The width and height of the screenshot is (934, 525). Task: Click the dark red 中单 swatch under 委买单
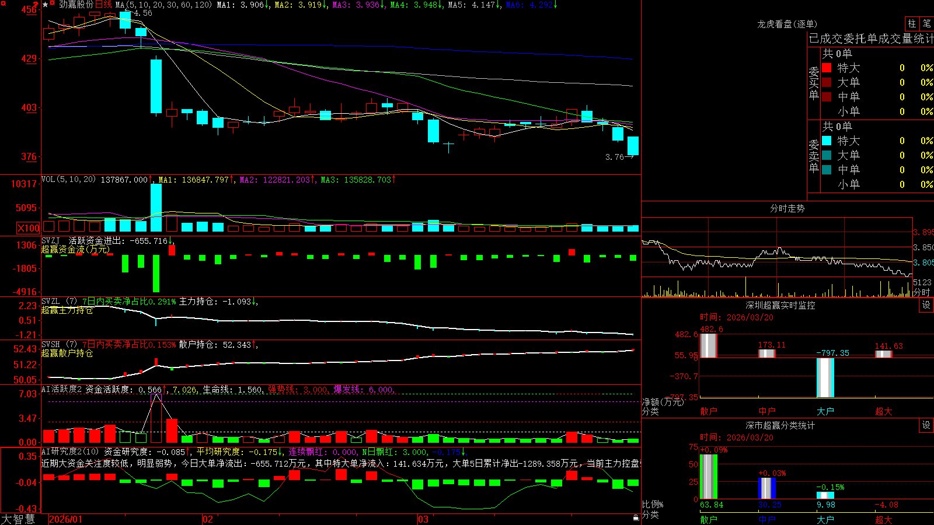[827, 96]
